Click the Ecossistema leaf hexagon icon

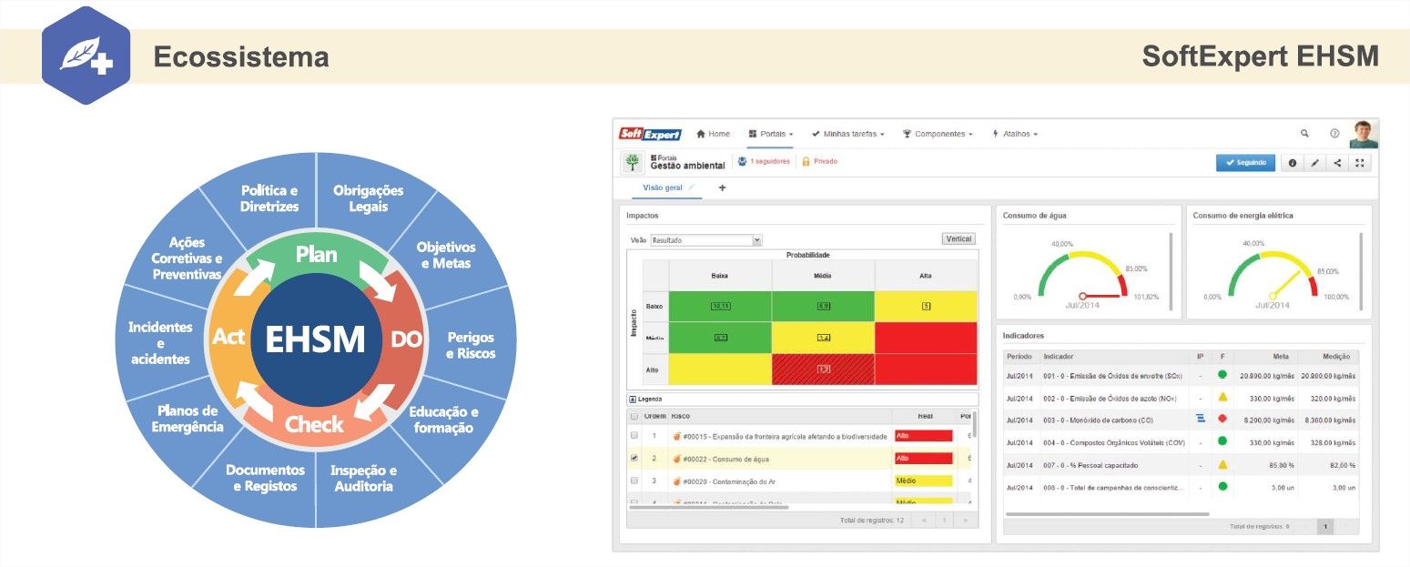pos(86,56)
